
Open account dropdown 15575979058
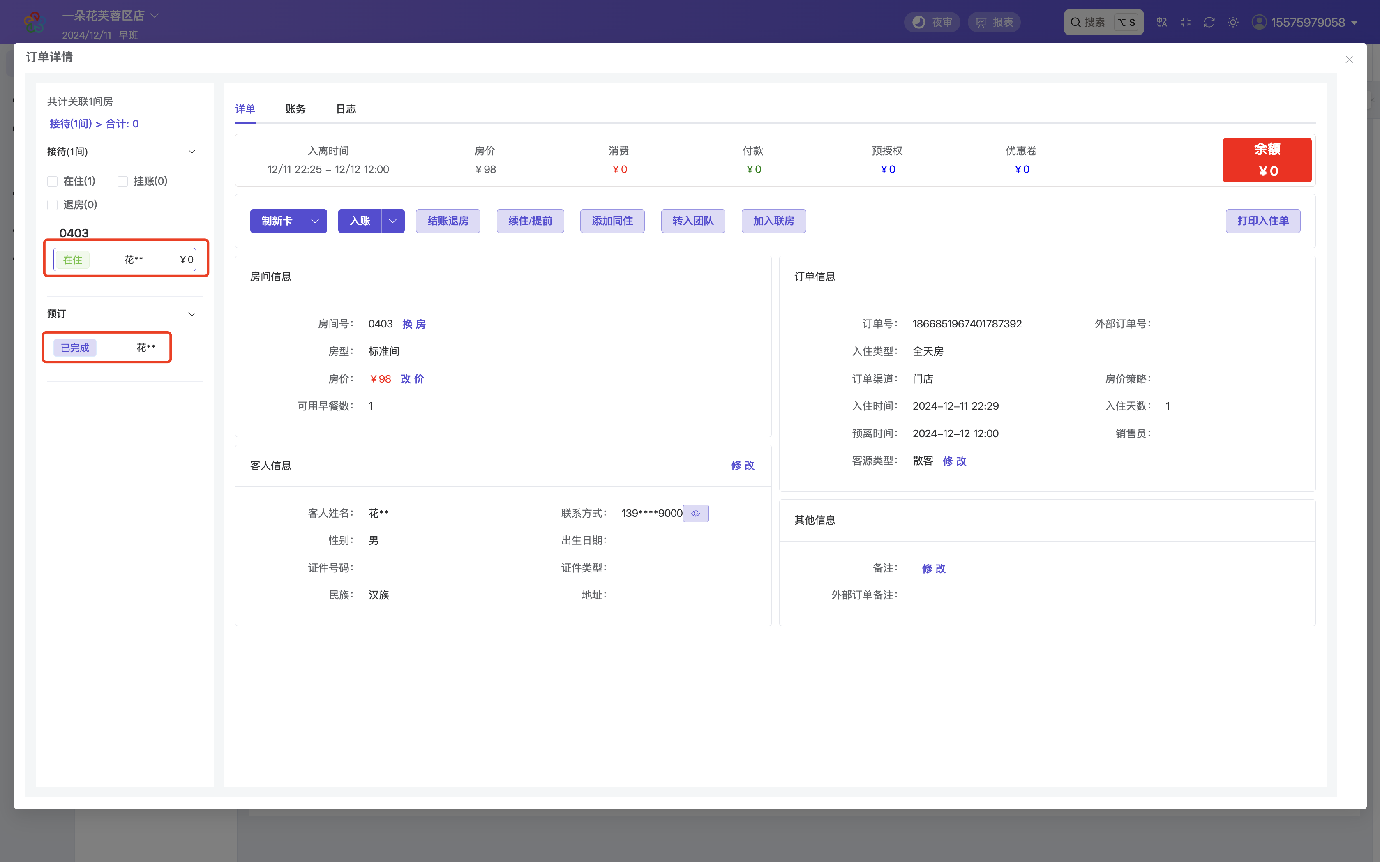1313,22
